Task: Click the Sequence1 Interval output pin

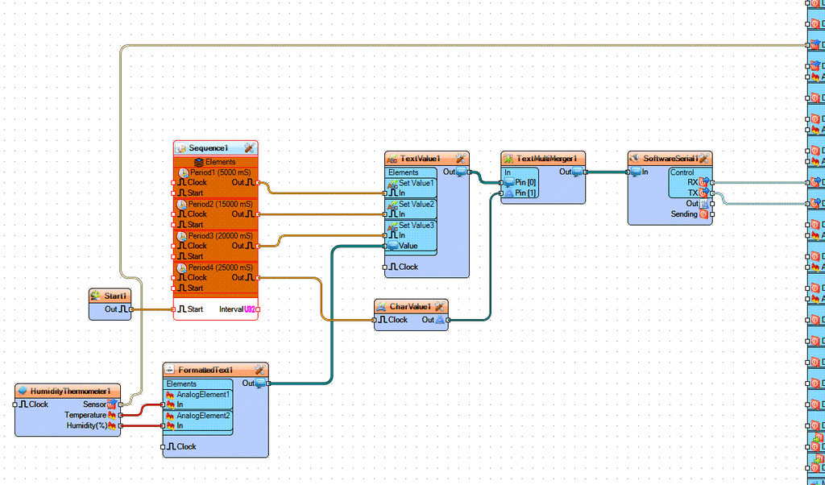Action: [x=258, y=309]
